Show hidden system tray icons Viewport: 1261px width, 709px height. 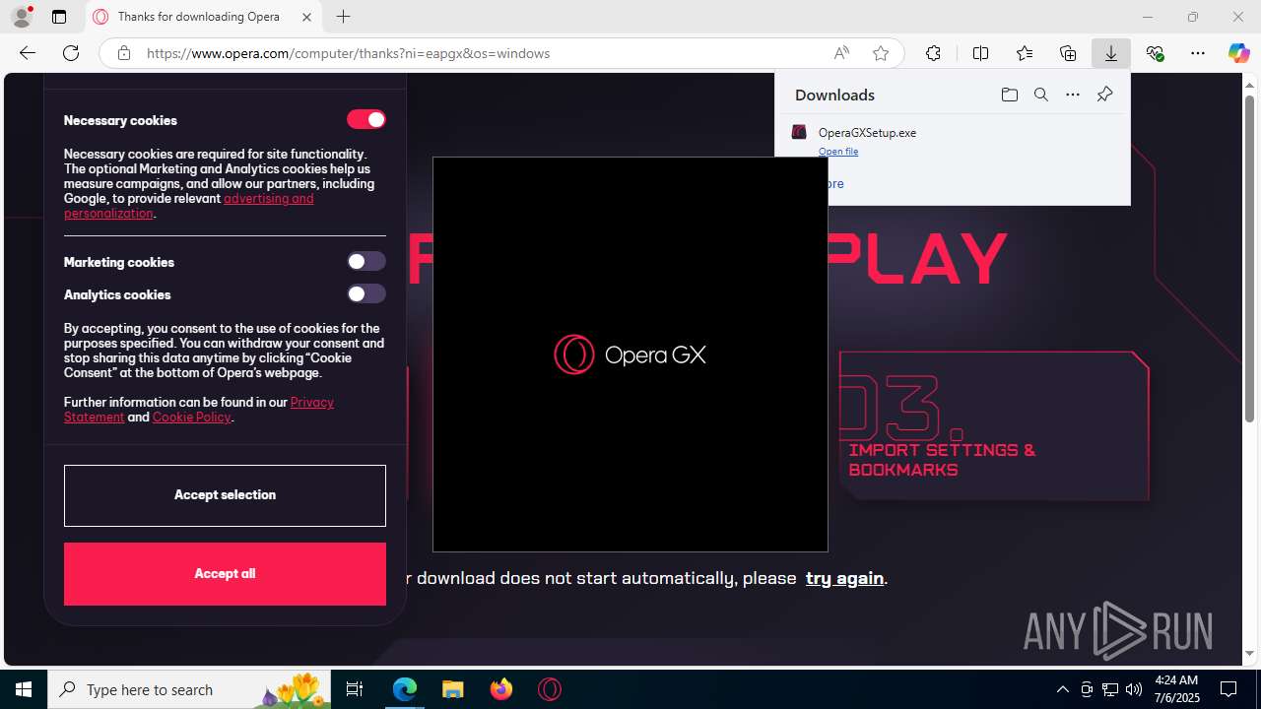point(1062,689)
